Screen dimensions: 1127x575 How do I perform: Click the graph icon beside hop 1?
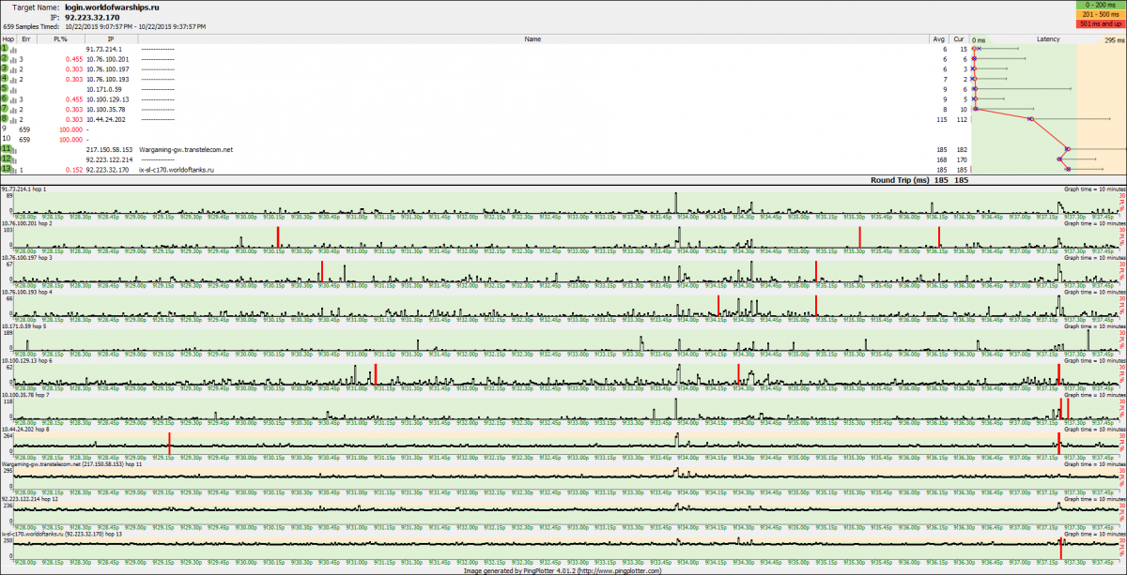click(x=15, y=49)
